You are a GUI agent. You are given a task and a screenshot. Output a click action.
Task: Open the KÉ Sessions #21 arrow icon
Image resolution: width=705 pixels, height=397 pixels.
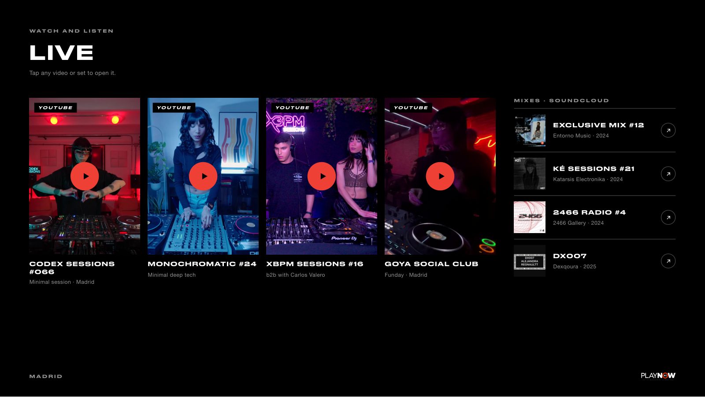[668, 174]
